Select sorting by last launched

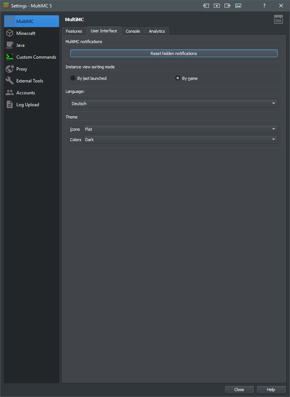73,78
